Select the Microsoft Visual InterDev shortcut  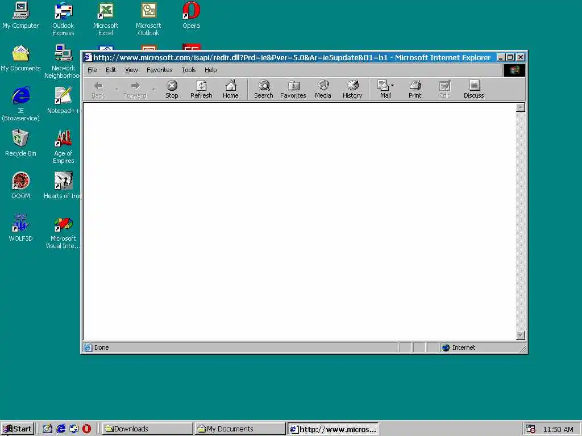point(63,232)
